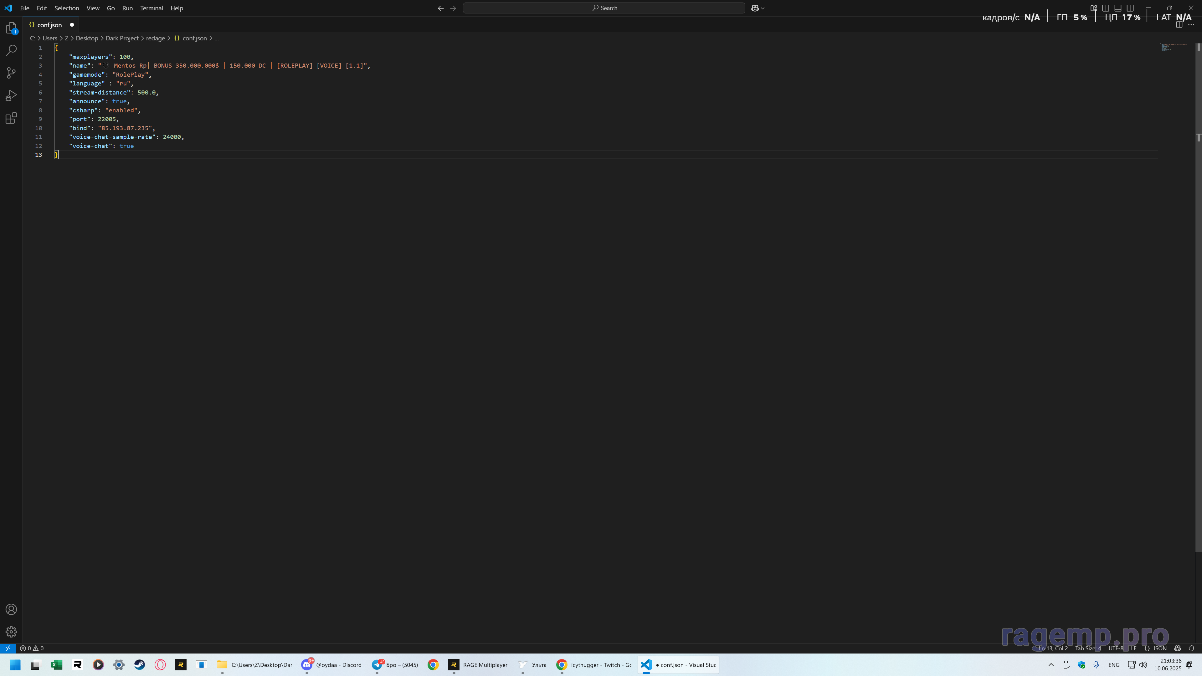Open the JSON language mode selector
The height and width of the screenshot is (676, 1202).
1159,648
